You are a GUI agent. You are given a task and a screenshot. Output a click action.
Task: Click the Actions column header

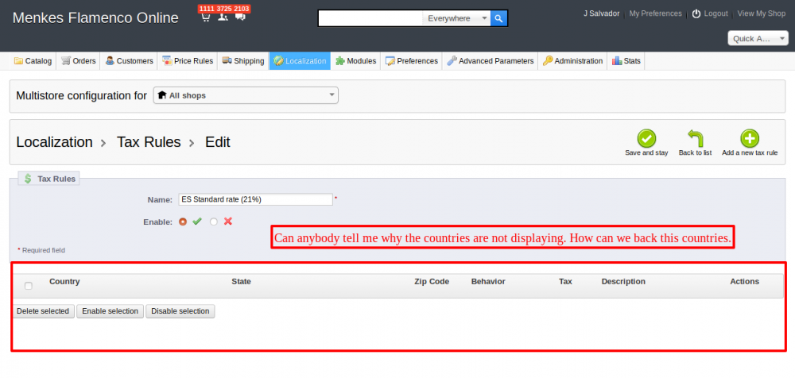point(744,281)
